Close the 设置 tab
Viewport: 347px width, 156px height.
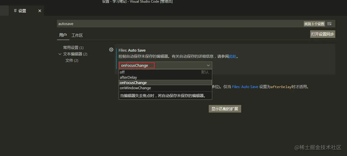[x=40, y=11]
